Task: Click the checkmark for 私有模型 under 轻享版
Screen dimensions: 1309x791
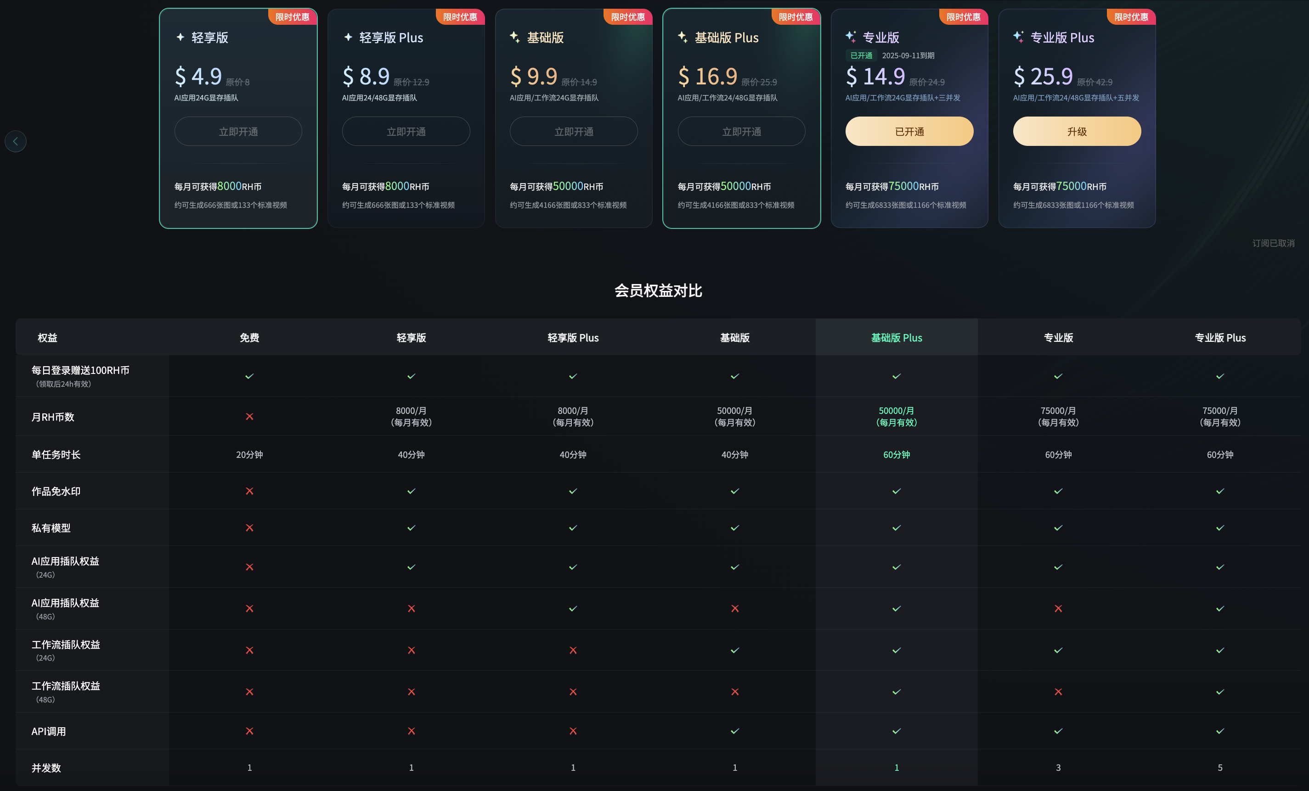Action: tap(411, 528)
